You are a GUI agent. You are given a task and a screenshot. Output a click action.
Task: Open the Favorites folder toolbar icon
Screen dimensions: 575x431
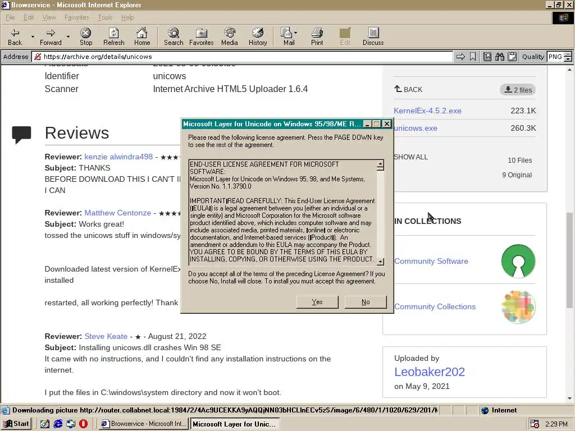[x=202, y=36]
